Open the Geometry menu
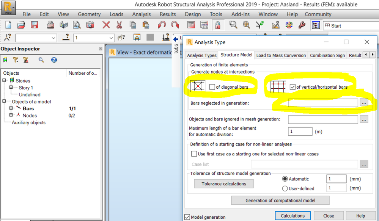The image size is (379, 221). (89, 14)
